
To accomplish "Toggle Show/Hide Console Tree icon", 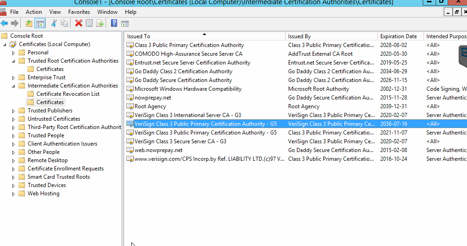I will (x=40, y=23).
